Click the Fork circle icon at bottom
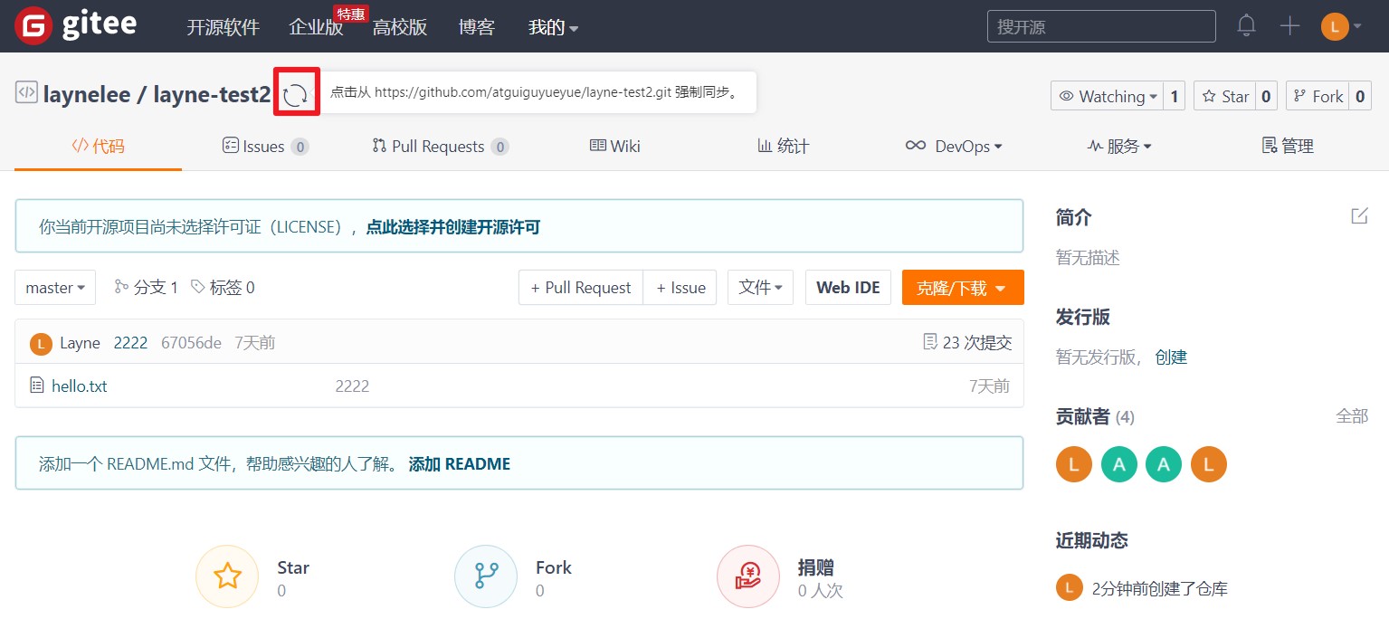 (486, 576)
